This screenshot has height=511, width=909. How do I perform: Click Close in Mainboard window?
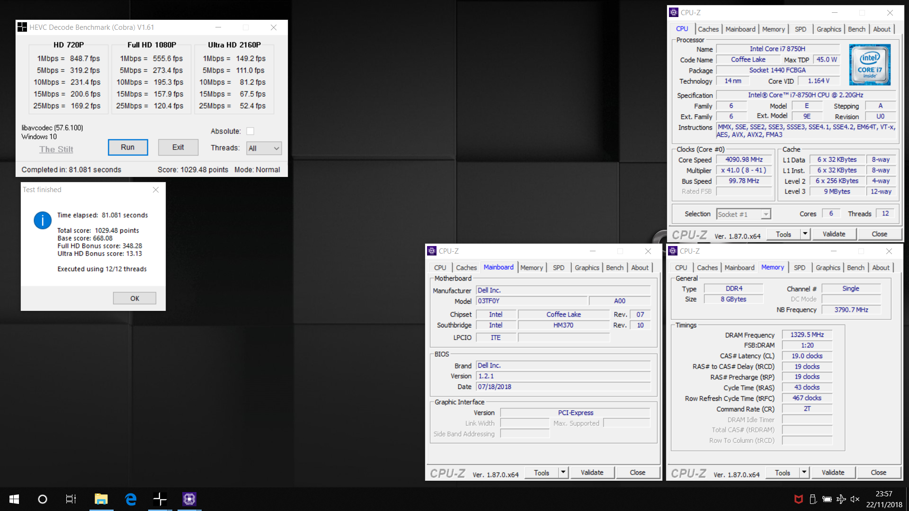tap(637, 472)
